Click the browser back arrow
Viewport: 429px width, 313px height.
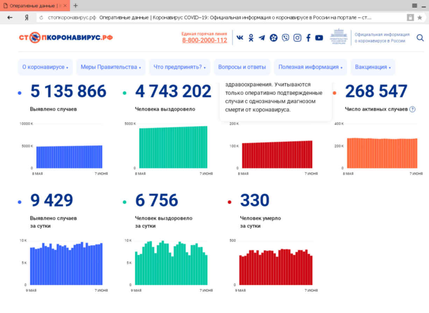point(10,17)
